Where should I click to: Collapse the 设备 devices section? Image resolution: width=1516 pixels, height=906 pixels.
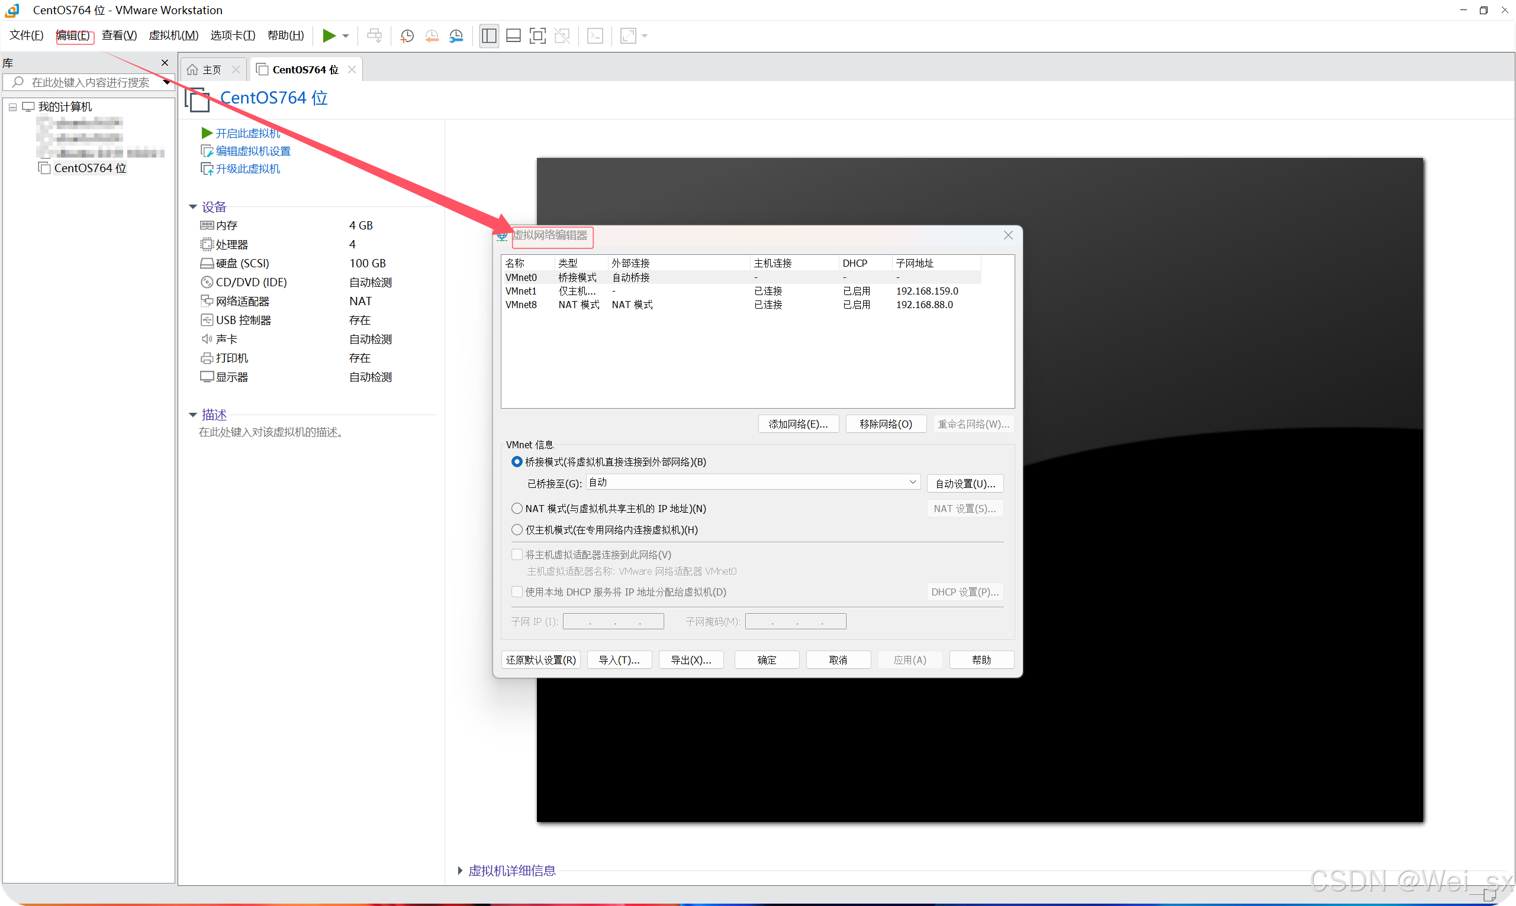coord(193,207)
